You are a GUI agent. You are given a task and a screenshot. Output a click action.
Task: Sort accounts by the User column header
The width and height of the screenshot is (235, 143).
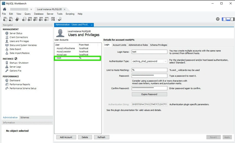point(66,45)
